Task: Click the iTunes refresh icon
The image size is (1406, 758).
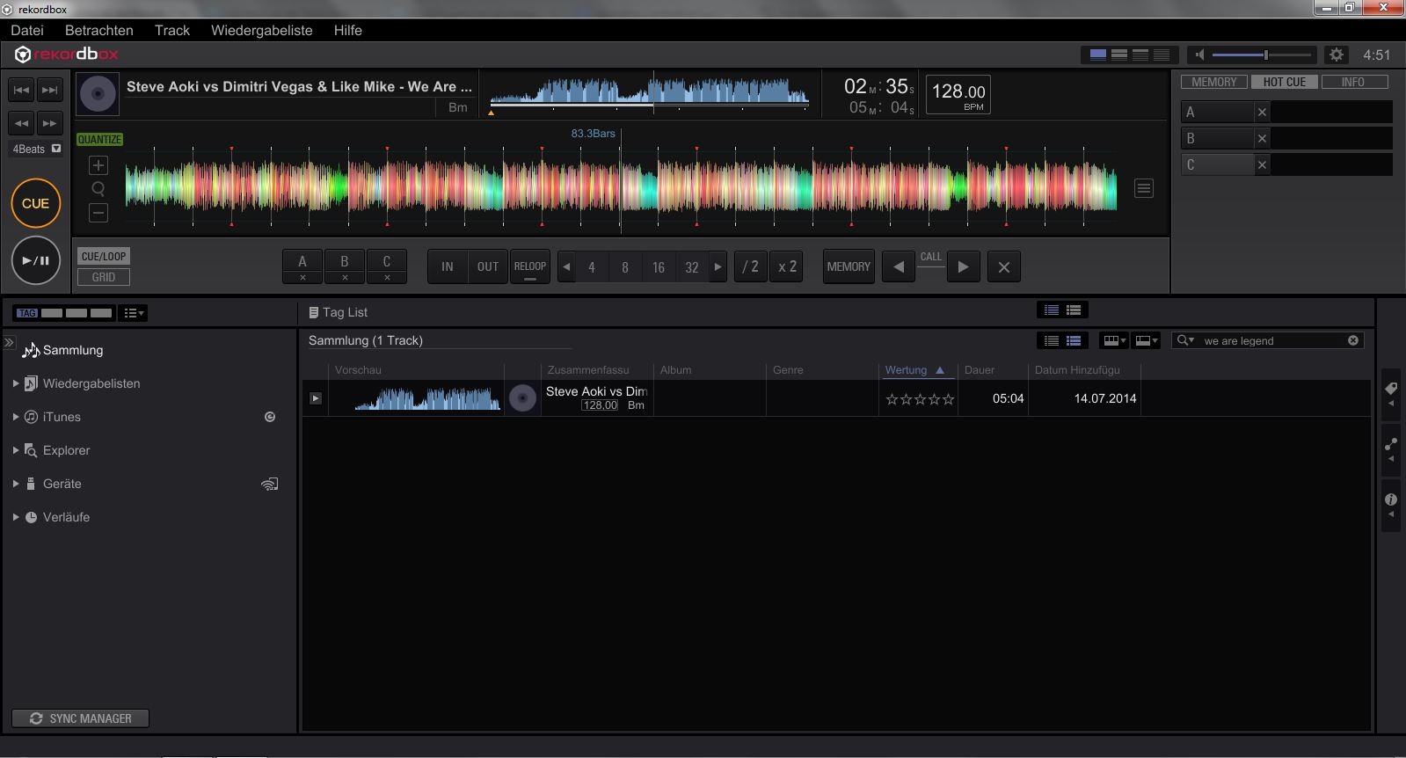Action: click(270, 417)
